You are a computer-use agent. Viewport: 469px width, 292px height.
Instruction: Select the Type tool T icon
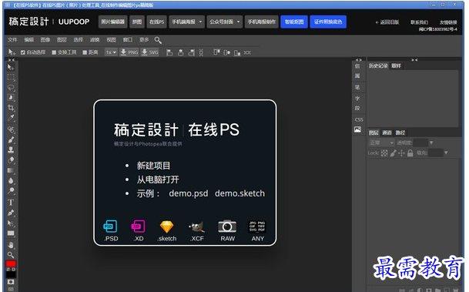(x=11, y=203)
